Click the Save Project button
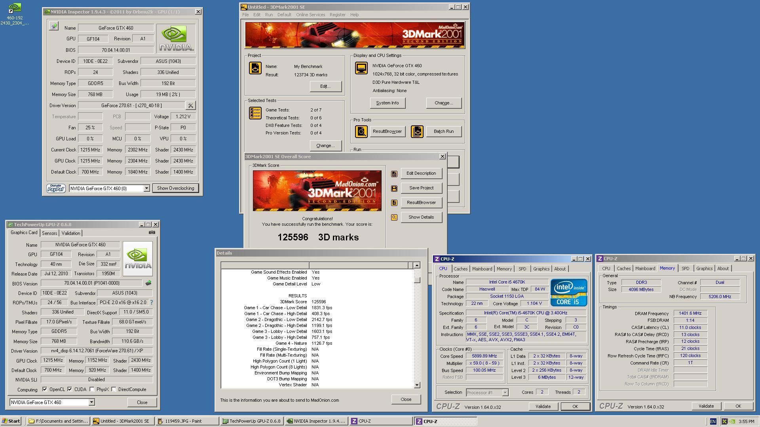The image size is (760, 427). (421, 188)
